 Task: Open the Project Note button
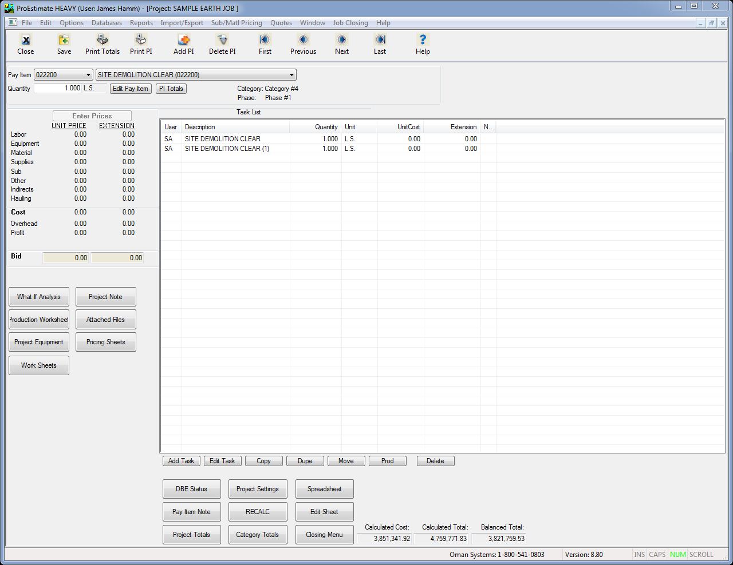[x=105, y=297]
